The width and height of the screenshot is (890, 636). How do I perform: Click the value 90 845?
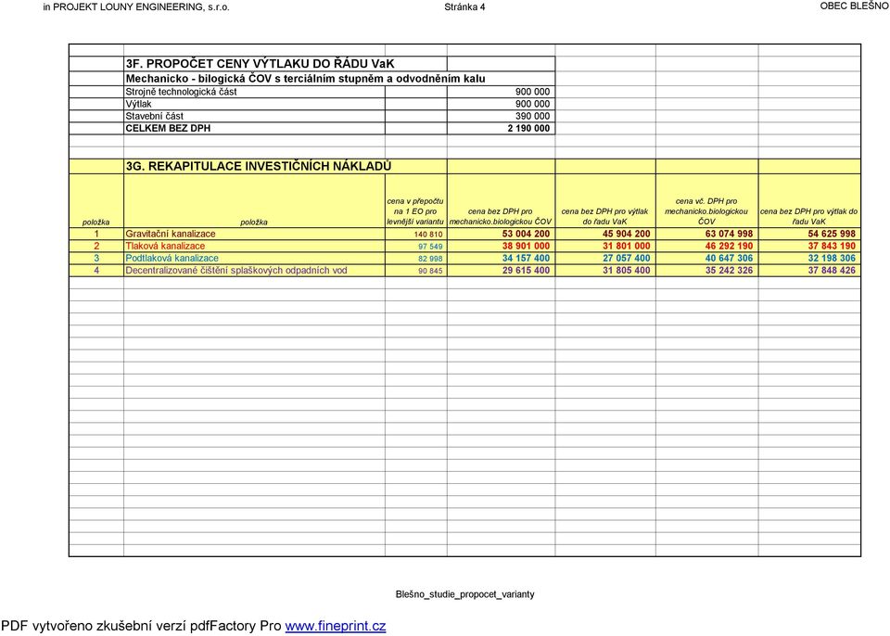coord(430,271)
